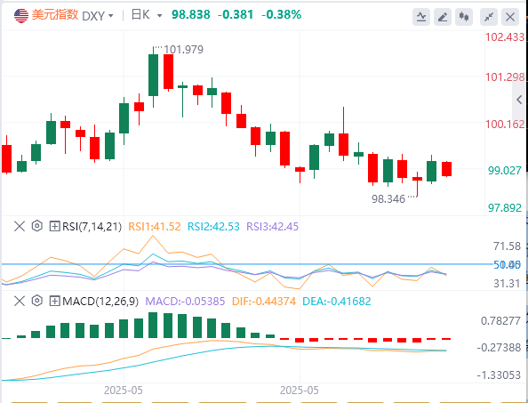This screenshot has height=403, width=528.
Task: Click the RSI(7,14,21) label
Action: pos(92,227)
